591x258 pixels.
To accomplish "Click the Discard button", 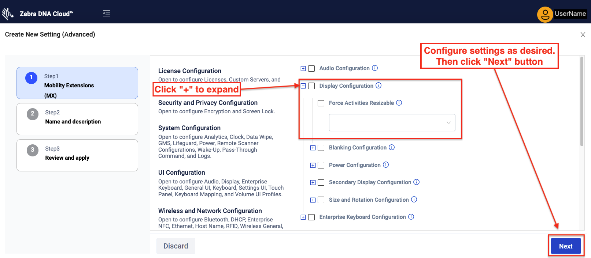I will tap(176, 246).
